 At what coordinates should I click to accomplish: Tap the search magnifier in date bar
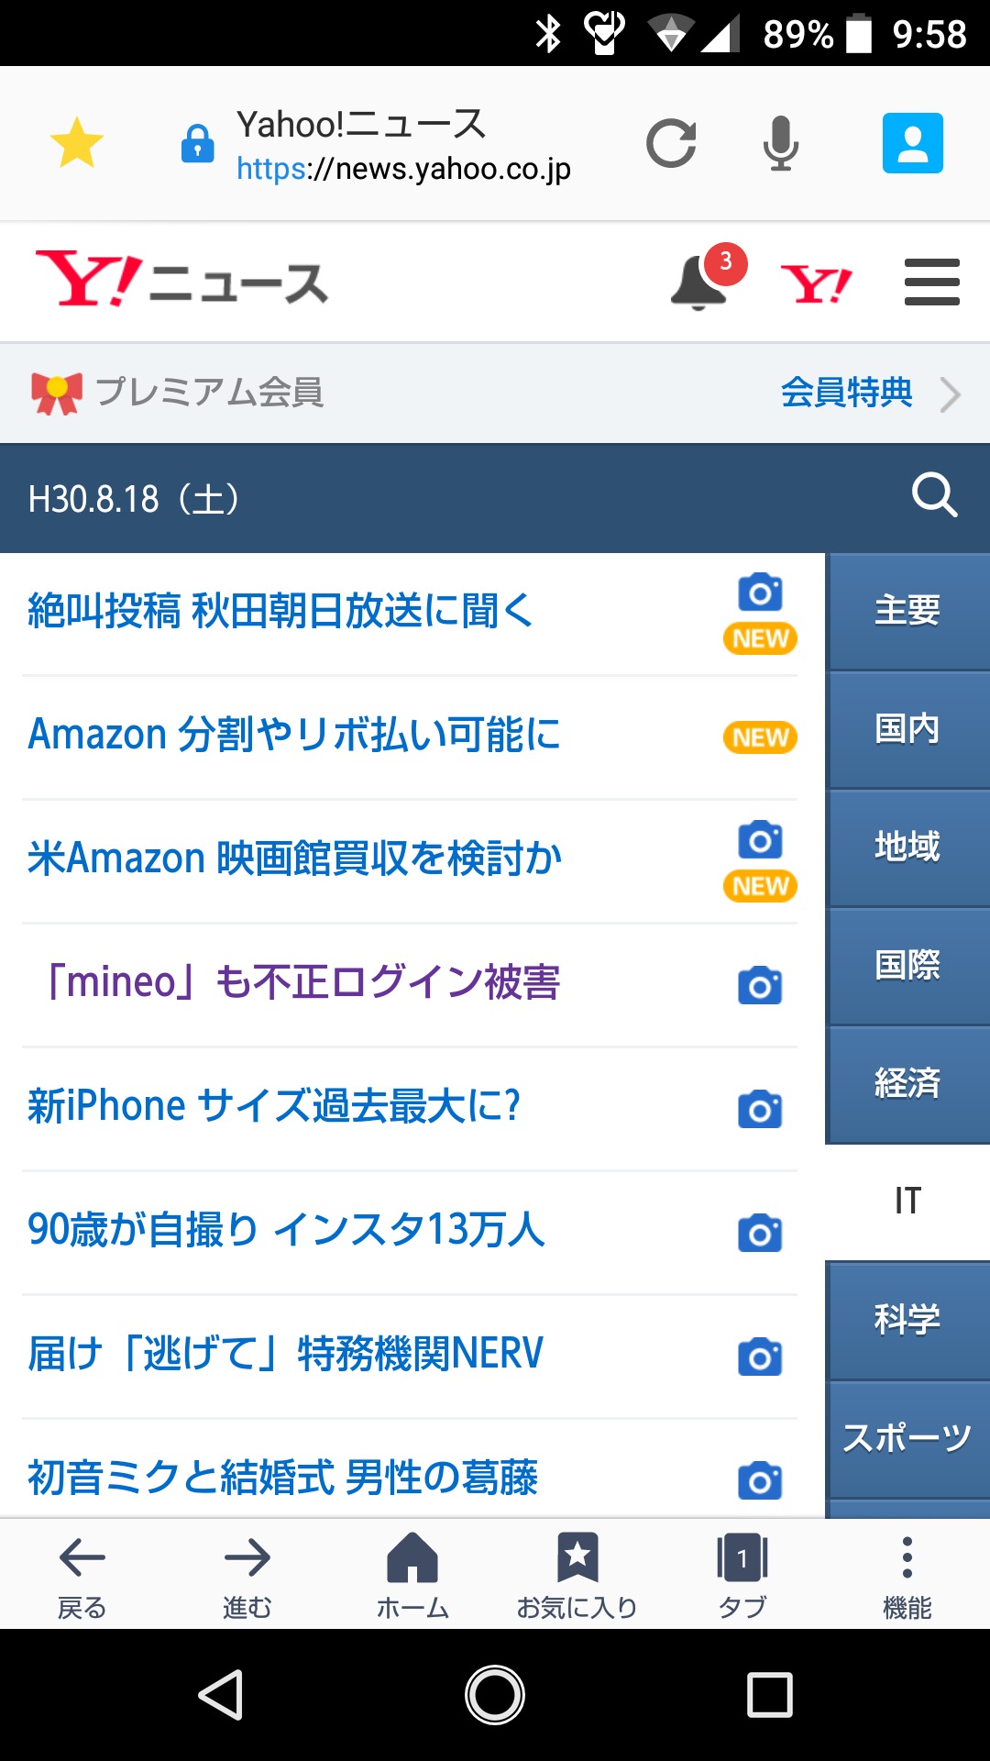[x=934, y=497]
